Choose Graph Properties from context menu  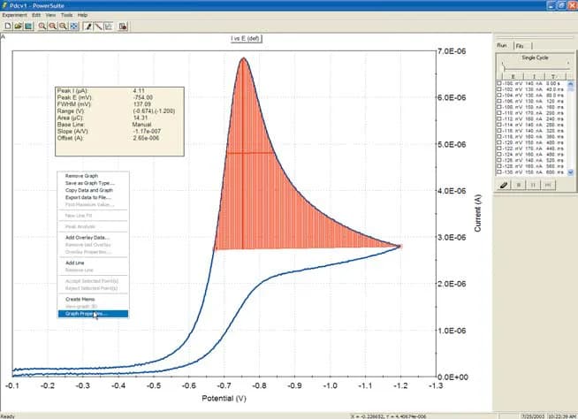(93, 314)
